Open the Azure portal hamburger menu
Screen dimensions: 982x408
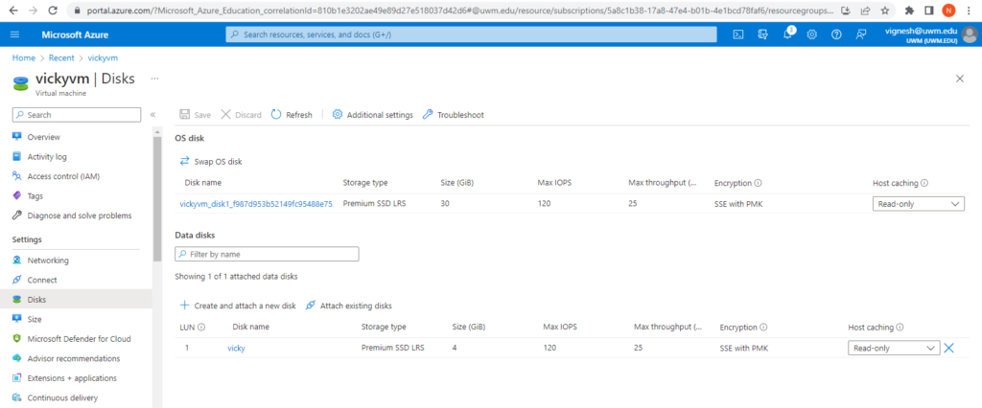point(15,35)
